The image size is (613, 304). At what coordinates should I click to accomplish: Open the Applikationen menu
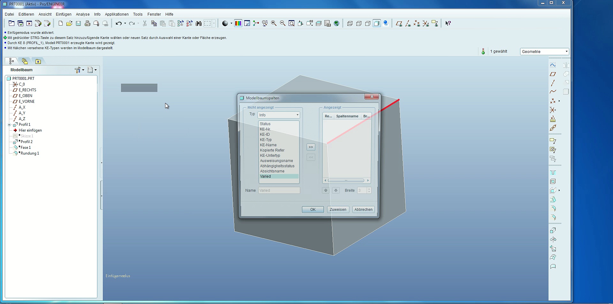(x=117, y=14)
